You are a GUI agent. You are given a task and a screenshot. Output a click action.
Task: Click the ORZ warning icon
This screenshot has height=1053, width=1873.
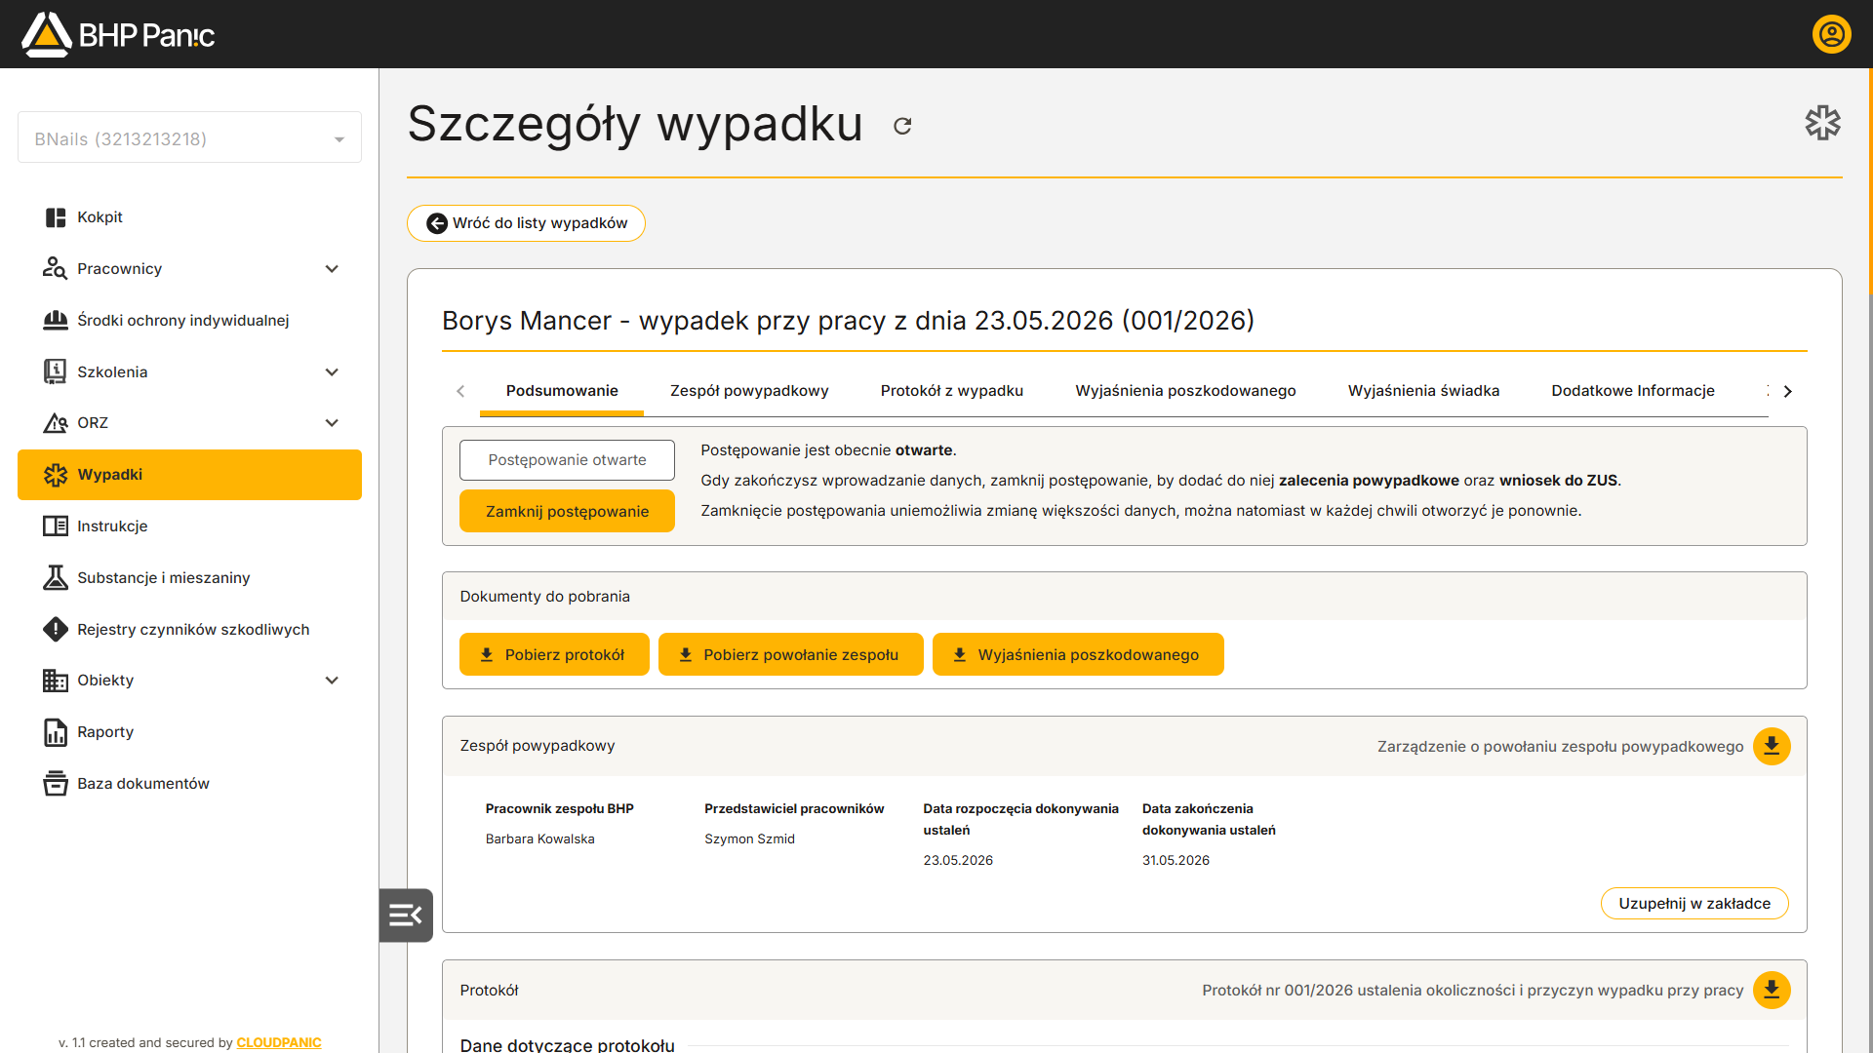[56, 423]
